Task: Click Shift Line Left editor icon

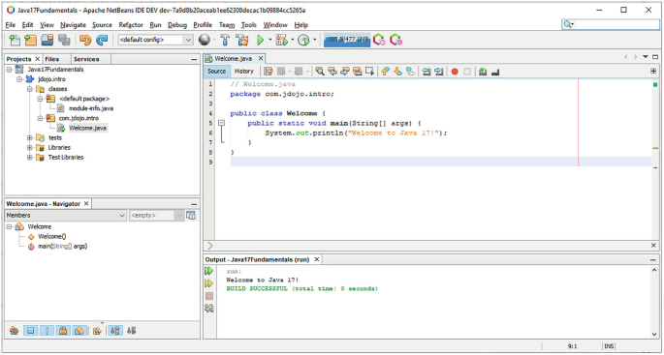Action: (426, 72)
